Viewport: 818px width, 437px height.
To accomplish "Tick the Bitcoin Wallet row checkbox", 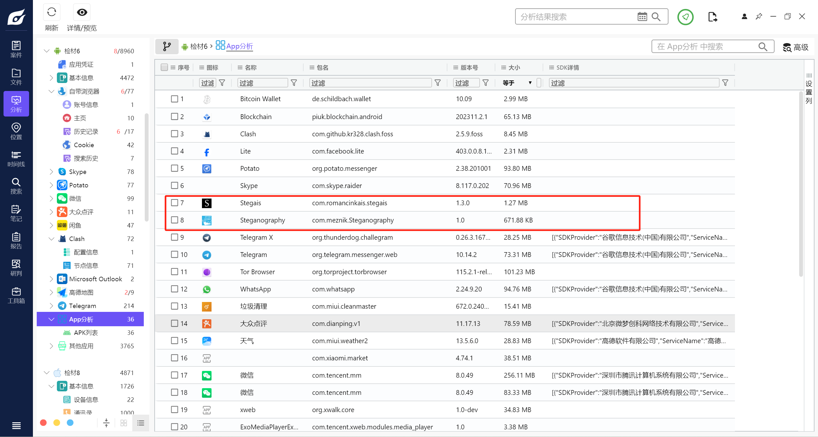I will 174,99.
